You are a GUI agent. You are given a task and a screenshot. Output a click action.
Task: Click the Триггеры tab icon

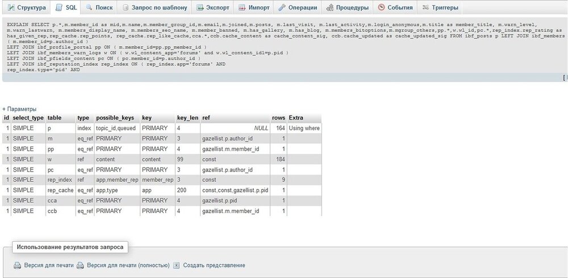pos(425,8)
